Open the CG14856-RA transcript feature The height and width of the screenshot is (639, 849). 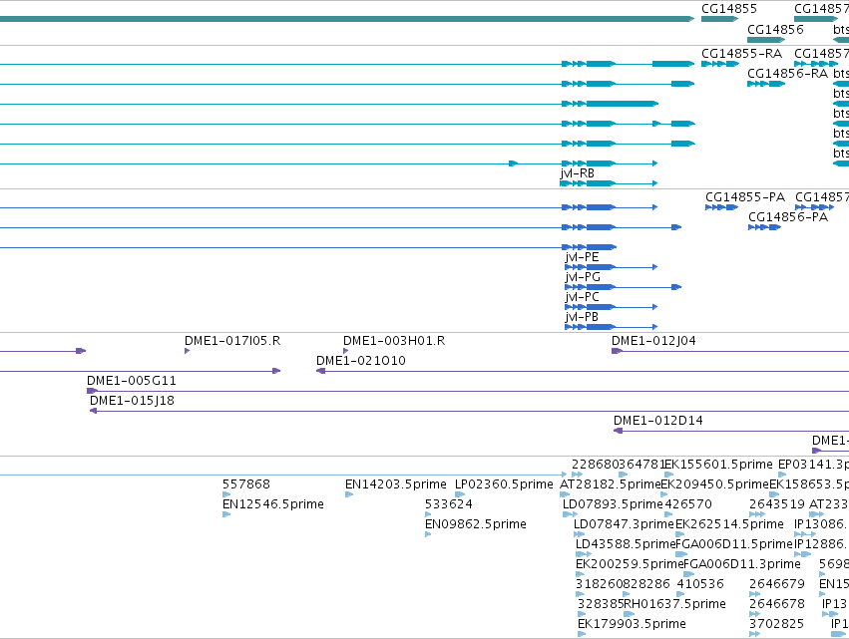point(766,84)
